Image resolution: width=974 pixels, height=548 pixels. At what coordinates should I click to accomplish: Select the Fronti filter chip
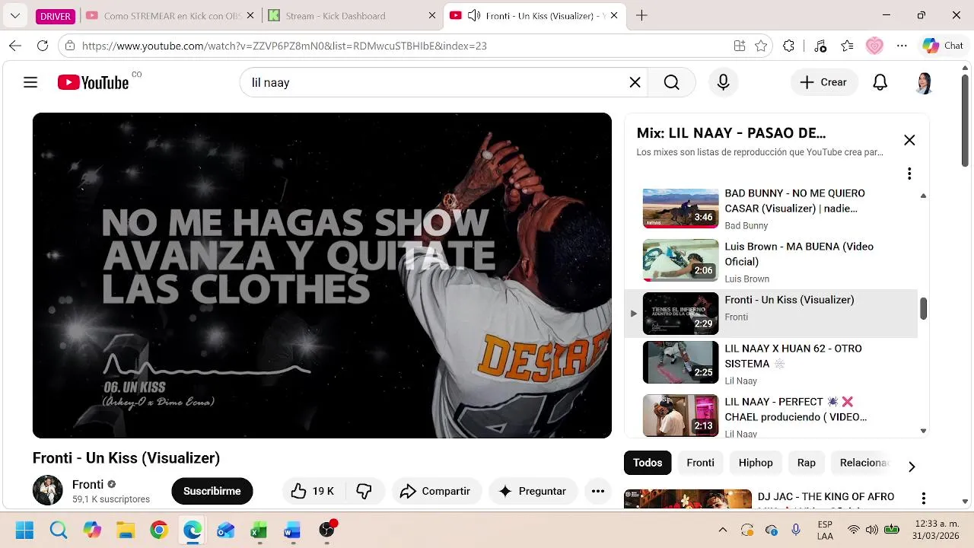pyautogui.click(x=700, y=463)
